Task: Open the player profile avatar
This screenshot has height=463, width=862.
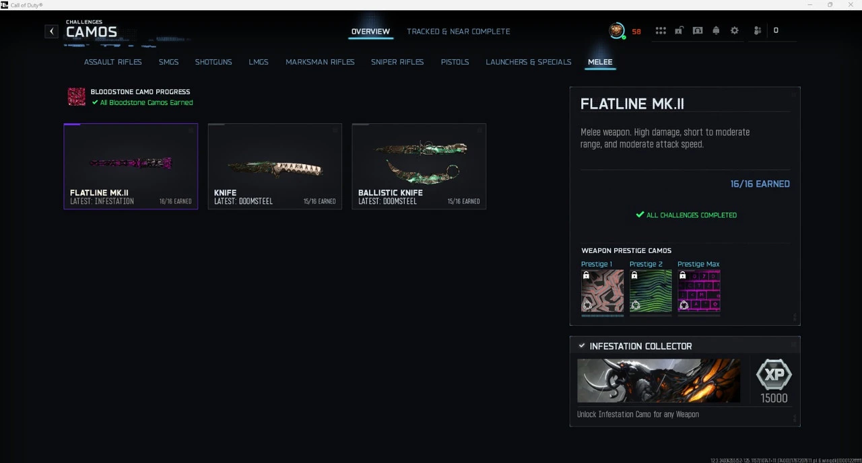Action: 617,31
